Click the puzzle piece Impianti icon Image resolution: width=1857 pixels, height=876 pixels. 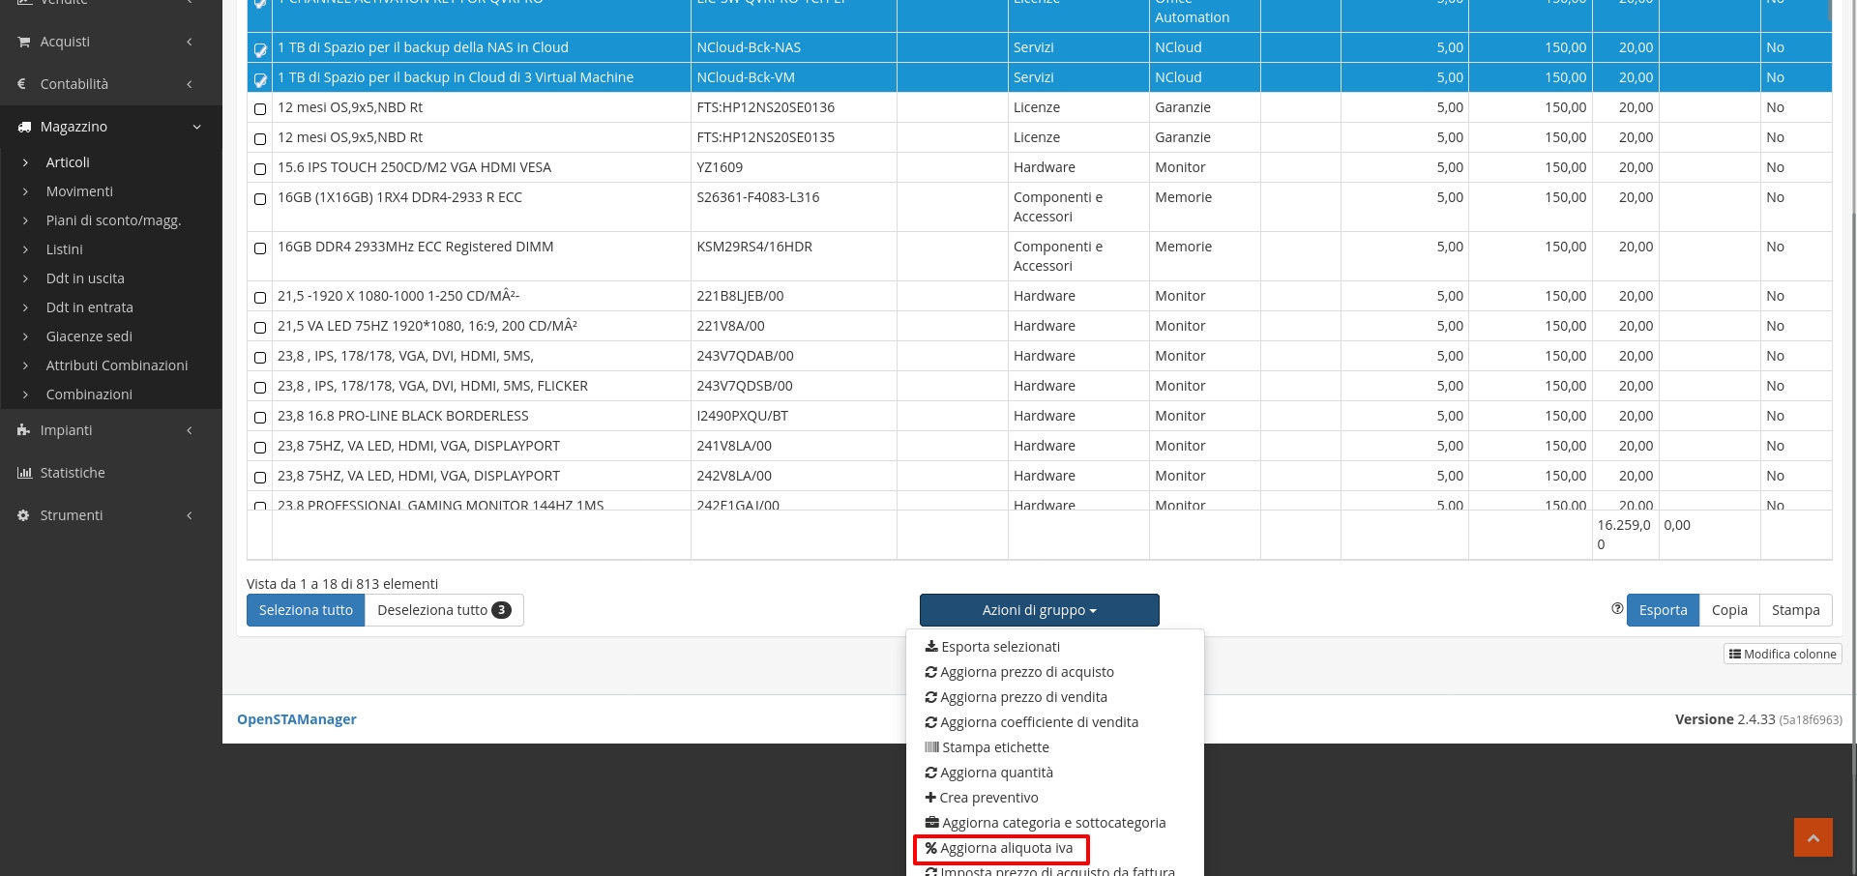[x=23, y=430]
